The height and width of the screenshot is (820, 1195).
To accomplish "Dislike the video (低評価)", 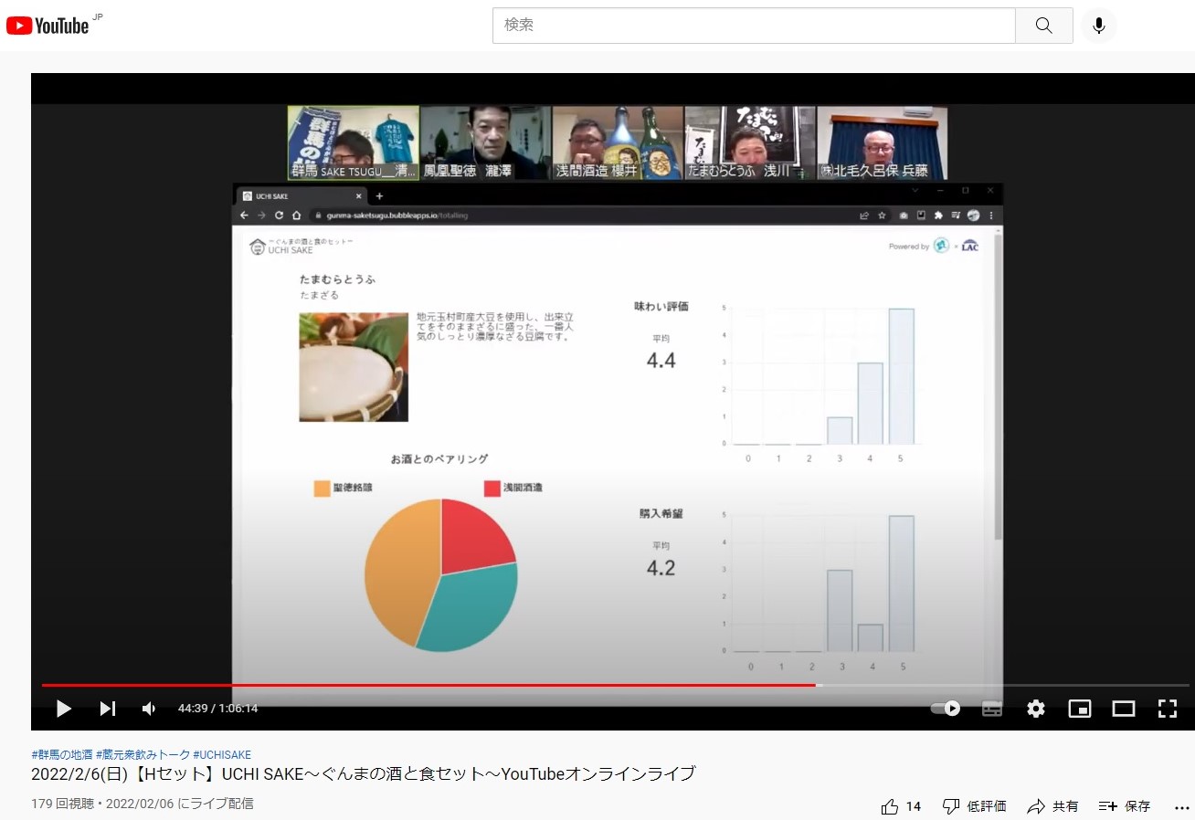I will [x=974, y=806].
